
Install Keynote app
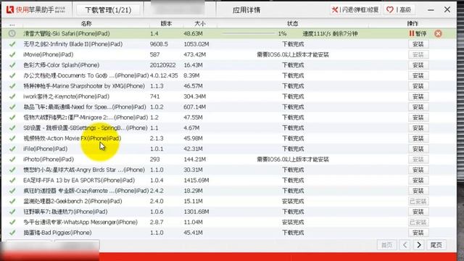[x=418, y=96]
